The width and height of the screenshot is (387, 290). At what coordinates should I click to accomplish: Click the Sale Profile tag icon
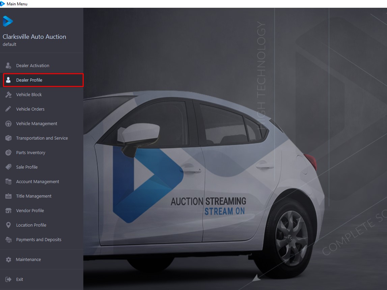point(8,167)
